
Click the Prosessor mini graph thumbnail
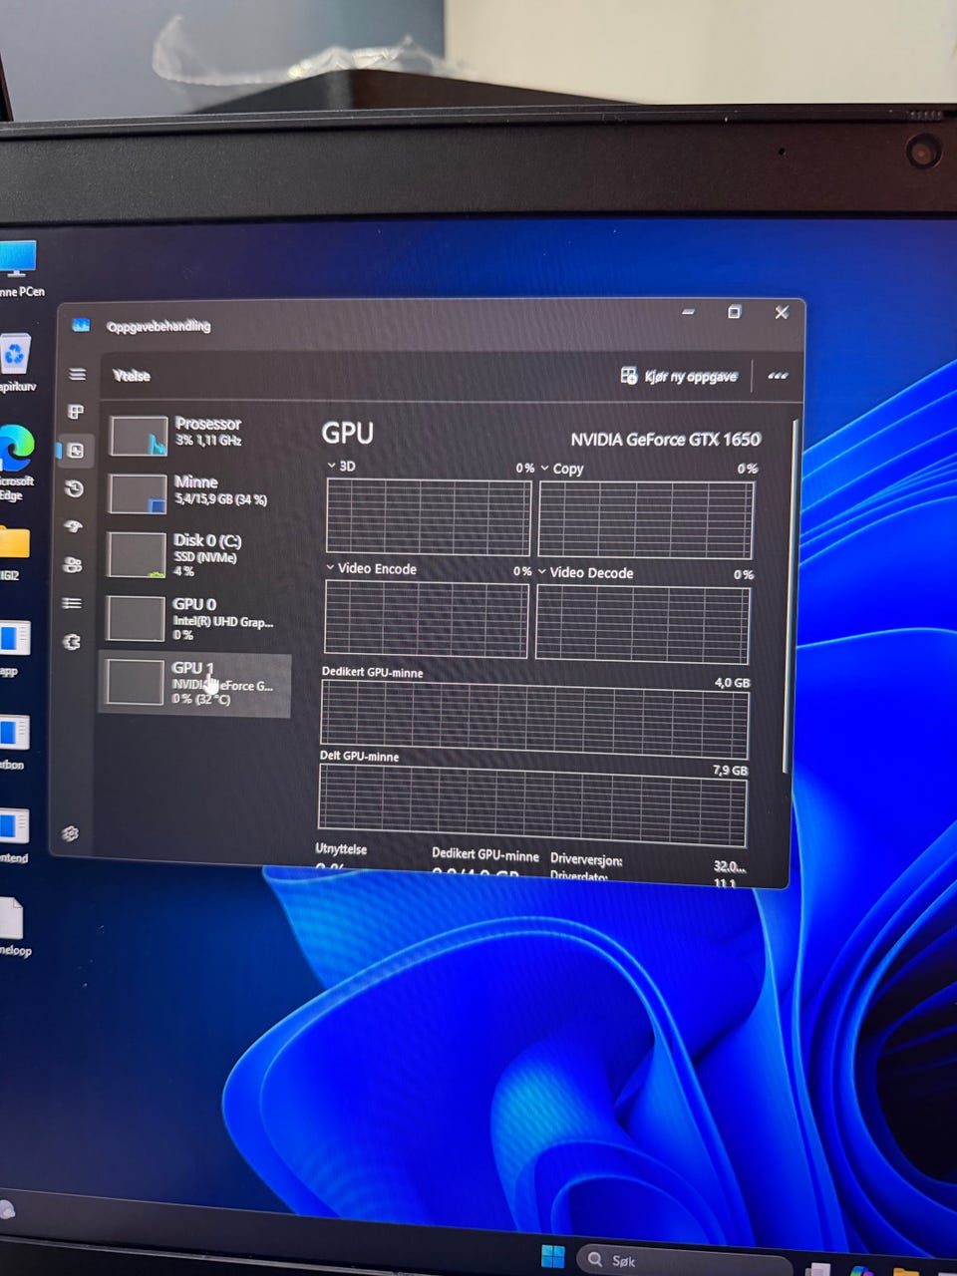[x=139, y=437]
